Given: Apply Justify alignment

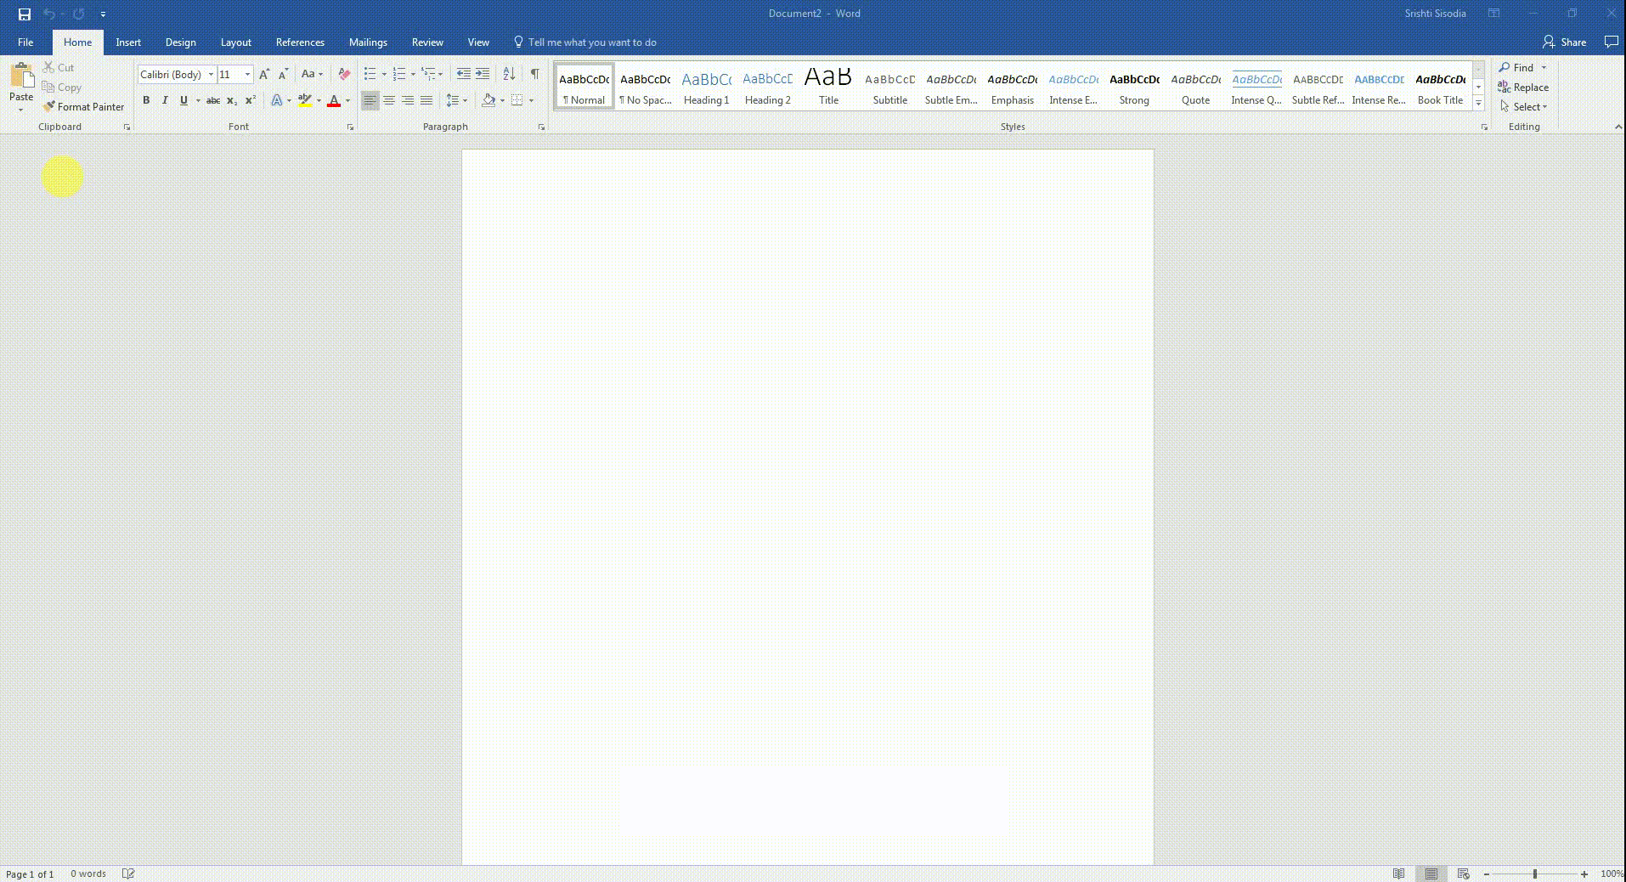Looking at the screenshot, I should click(x=426, y=100).
